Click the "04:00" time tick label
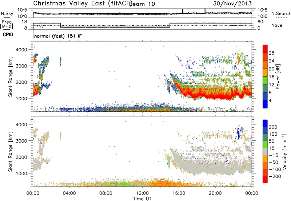Image resolution: width=291 pixels, height=201 pixels. pyautogui.click(x=69, y=193)
